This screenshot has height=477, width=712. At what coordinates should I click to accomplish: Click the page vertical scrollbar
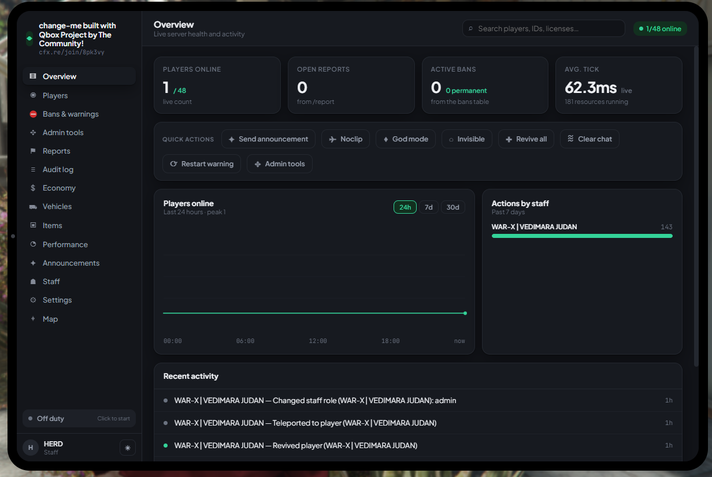(696, 206)
